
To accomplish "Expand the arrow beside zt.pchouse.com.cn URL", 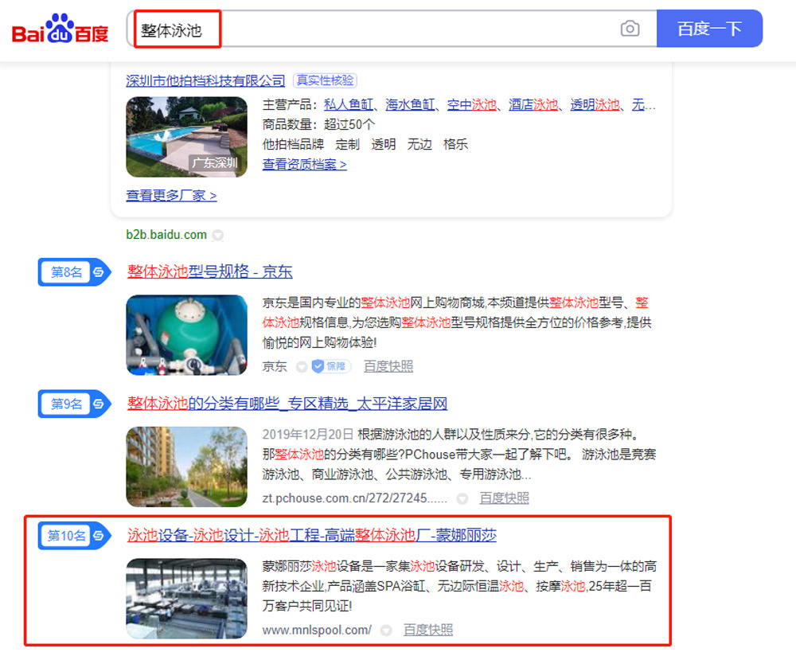I will (462, 498).
